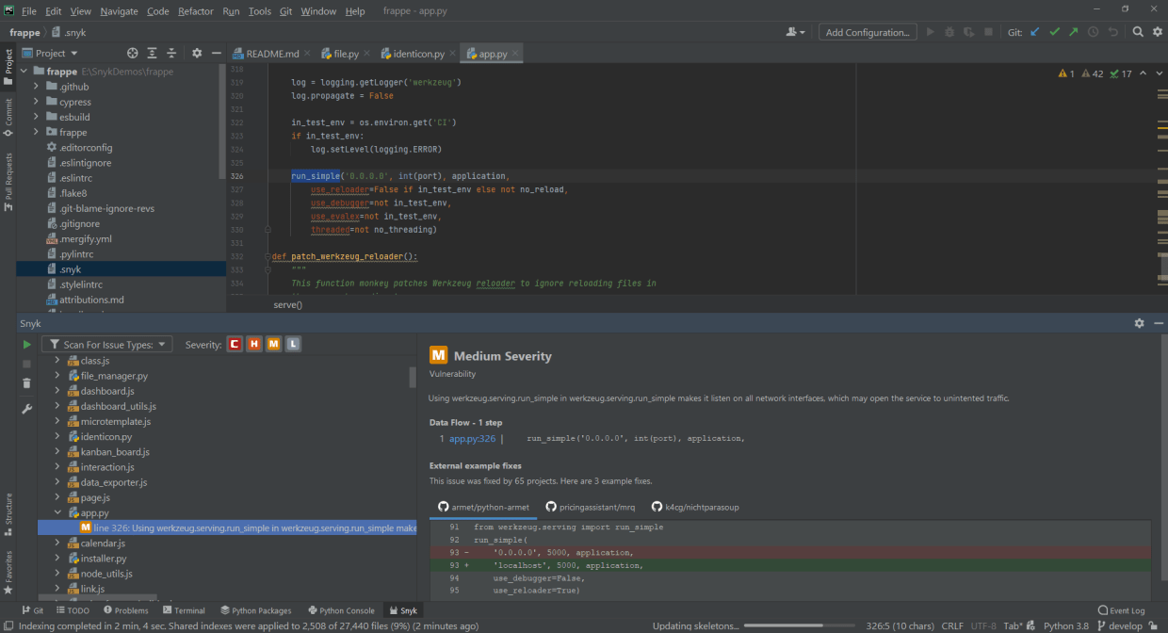Click Run with Coverage icon
Screen dimensions: 1168x633
coord(968,32)
